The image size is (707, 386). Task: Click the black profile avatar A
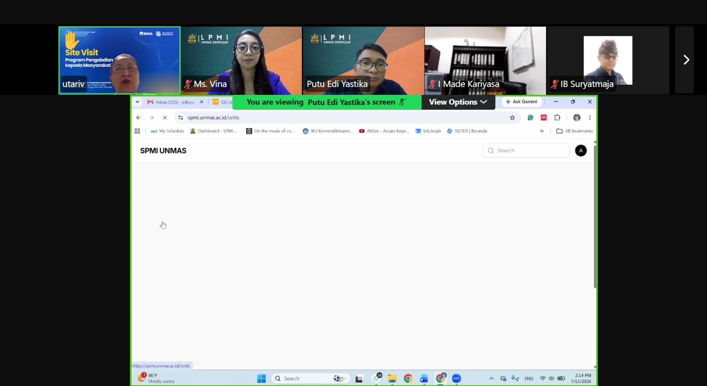581,150
